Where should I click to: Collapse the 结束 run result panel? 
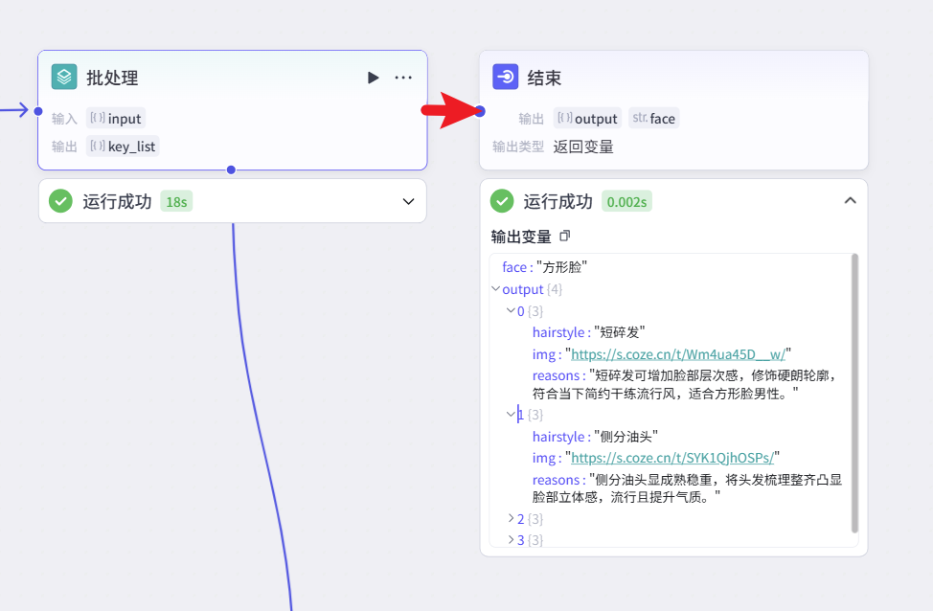click(849, 201)
